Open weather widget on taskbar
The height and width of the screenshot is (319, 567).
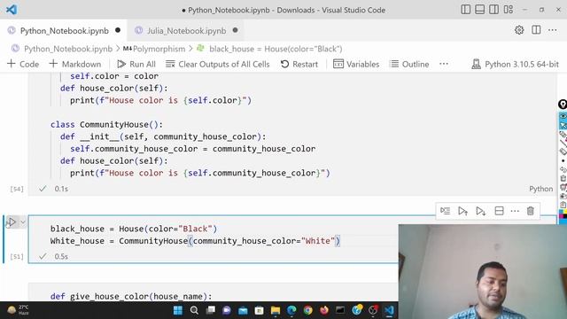(x=18, y=310)
